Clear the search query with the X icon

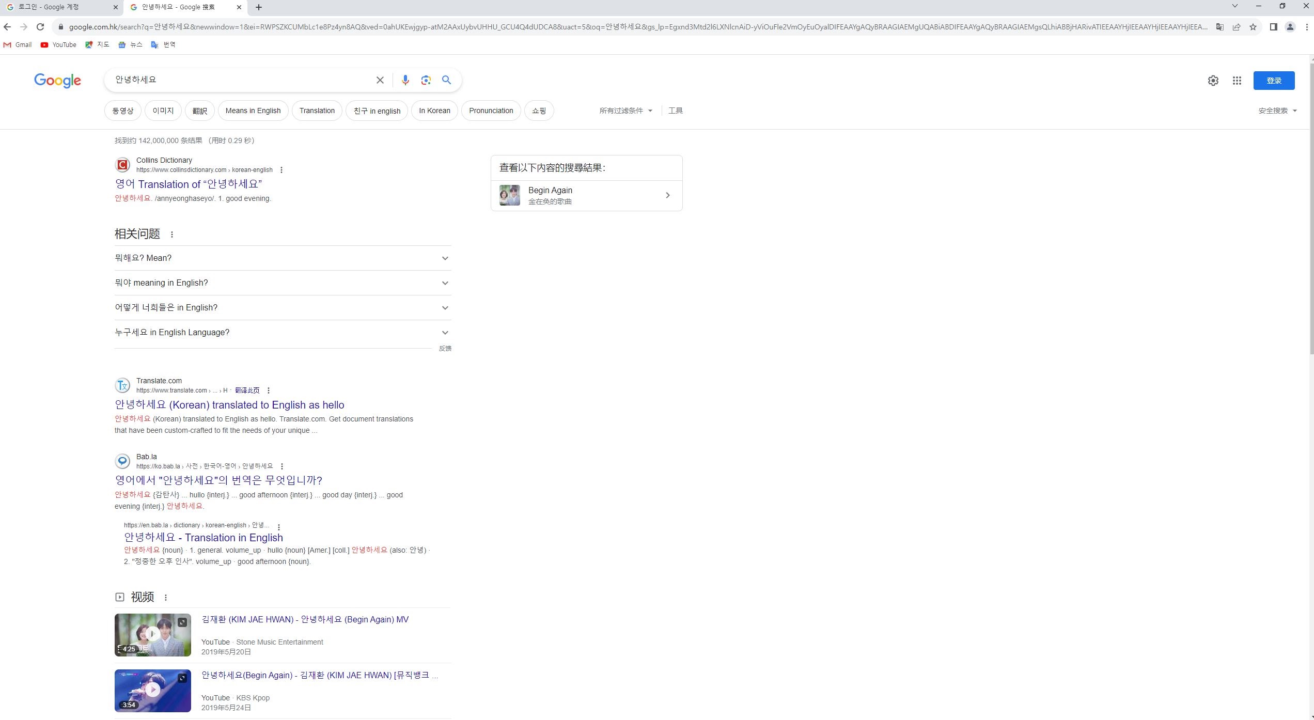point(380,80)
